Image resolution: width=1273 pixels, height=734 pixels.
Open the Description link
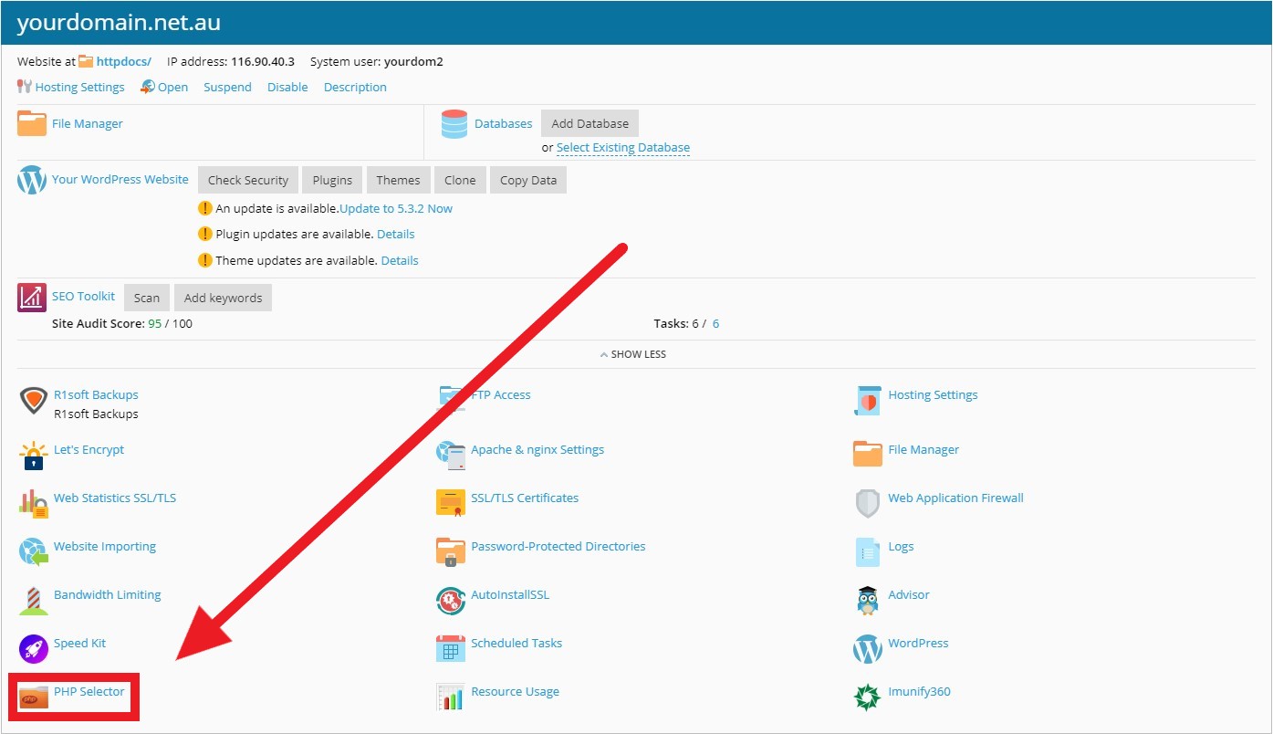pyautogui.click(x=355, y=88)
